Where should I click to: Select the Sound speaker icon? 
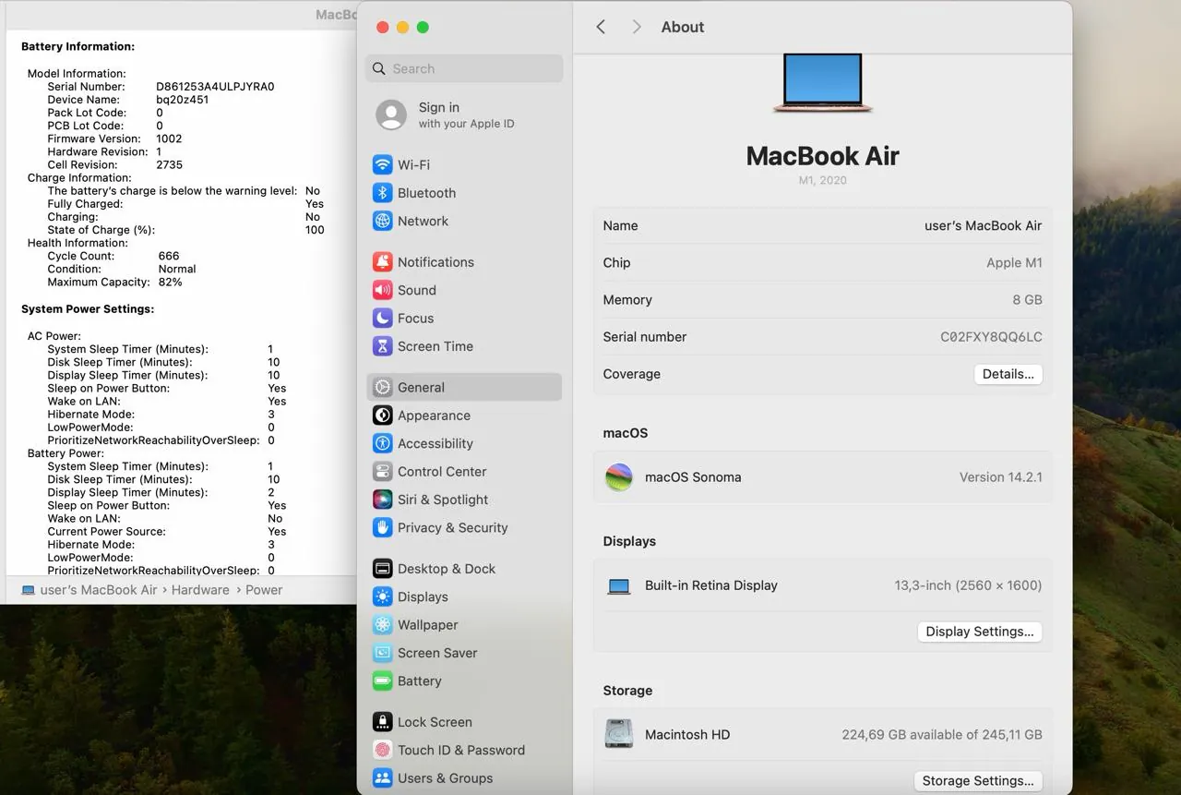click(x=382, y=290)
